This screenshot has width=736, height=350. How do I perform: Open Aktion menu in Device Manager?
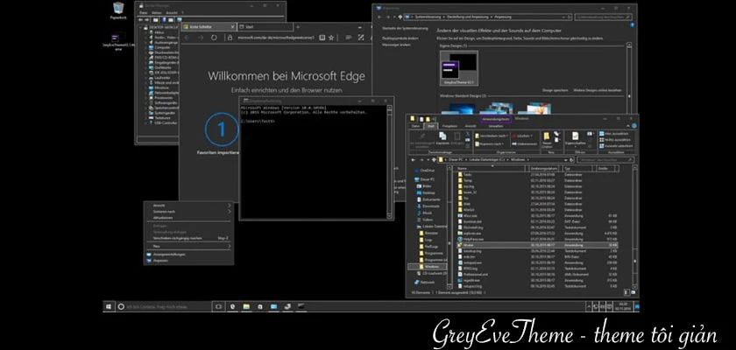click(157, 12)
